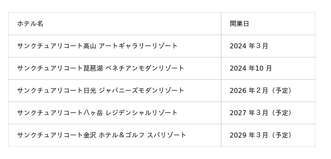Click the 2024年3月 opening date cell
The width and height of the screenshot is (331, 159).
click(268, 46)
